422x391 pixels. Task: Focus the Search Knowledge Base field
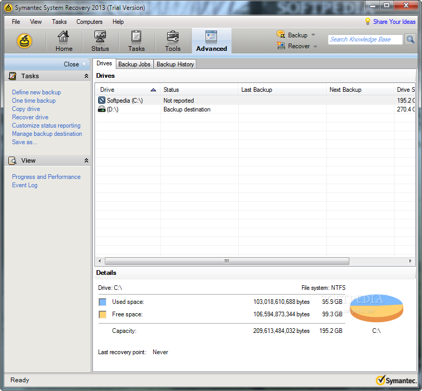point(365,39)
